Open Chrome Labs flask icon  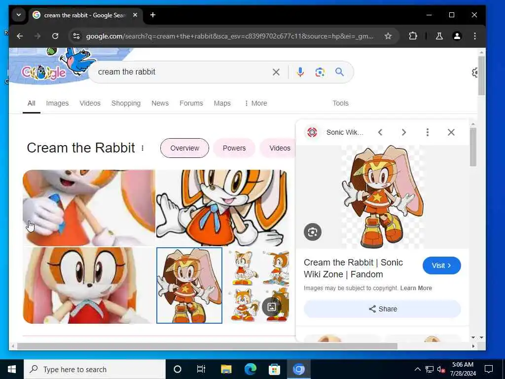coord(439,36)
